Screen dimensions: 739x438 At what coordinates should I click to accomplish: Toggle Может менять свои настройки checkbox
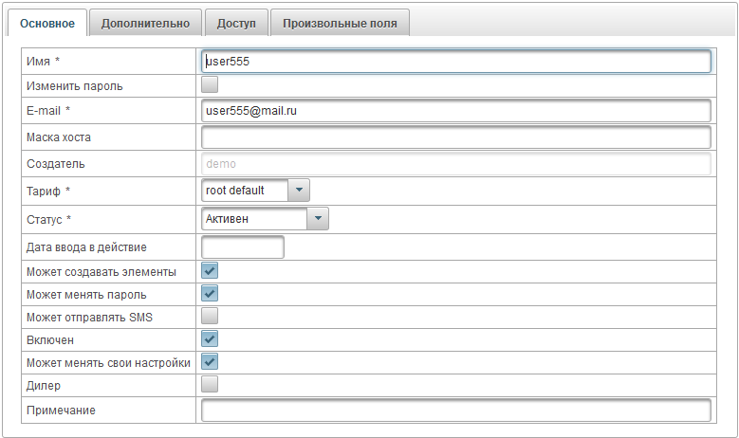point(210,361)
